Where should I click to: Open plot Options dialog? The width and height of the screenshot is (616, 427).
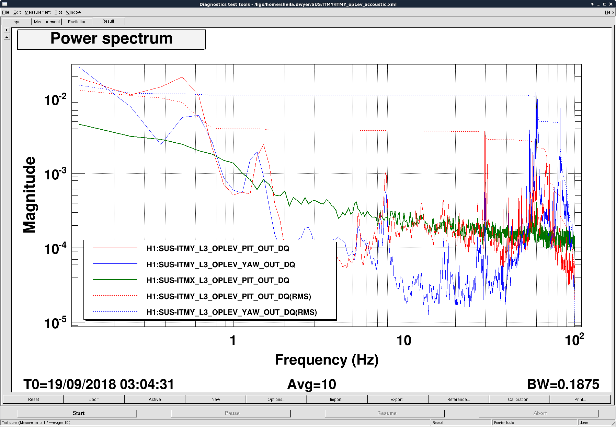276,399
